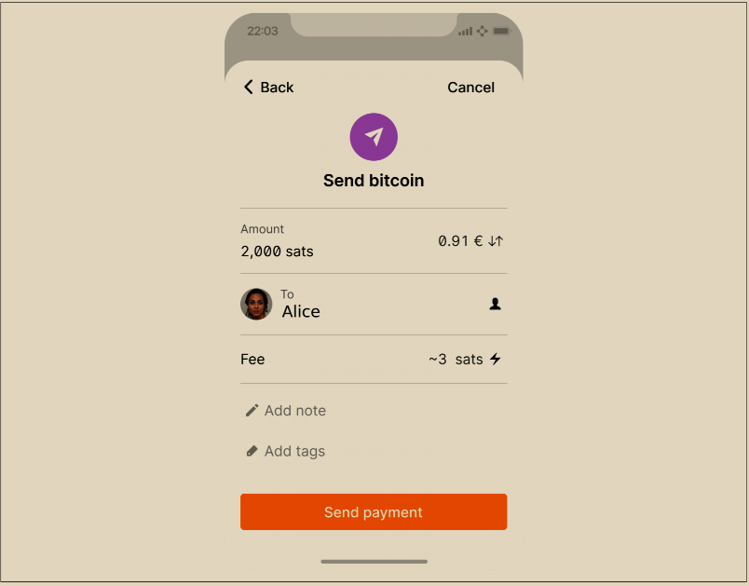The height and width of the screenshot is (586, 749).
Task: Click the lightning bolt fee icon
Action: tap(496, 359)
